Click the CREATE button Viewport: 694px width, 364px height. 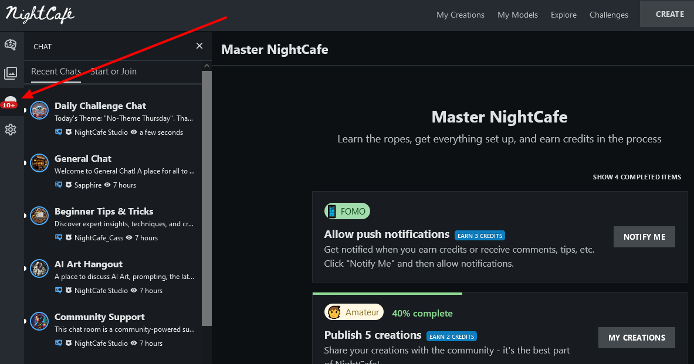(x=667, y=14)
